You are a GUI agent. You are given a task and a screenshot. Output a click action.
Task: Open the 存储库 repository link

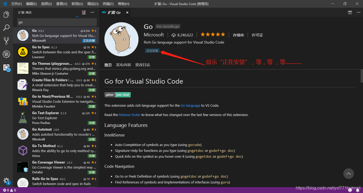pyautogui.click(x=238, y=35)
